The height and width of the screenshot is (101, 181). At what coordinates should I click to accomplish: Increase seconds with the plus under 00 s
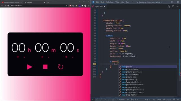tap(66, 57)
